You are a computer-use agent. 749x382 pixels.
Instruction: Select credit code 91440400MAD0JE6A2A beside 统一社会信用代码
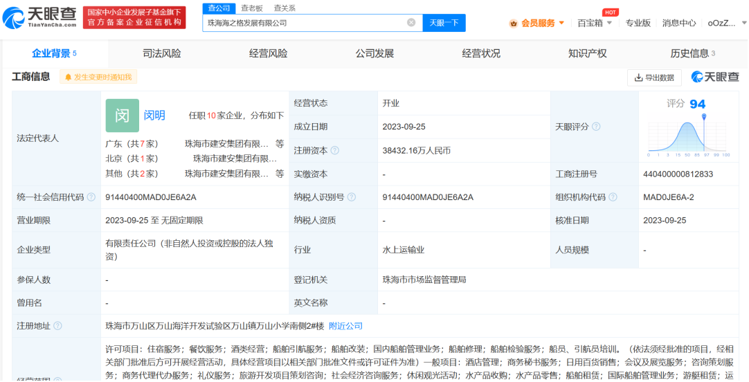pyautogui.click(x=151, y=197)
